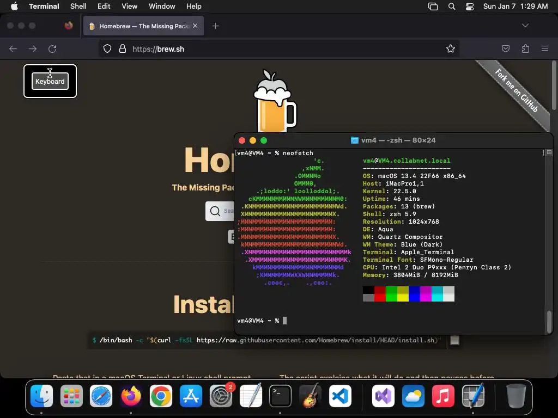Open Launchpad from the Dock
Viewport: 558px width, 418px height.
tap(71, 396)
